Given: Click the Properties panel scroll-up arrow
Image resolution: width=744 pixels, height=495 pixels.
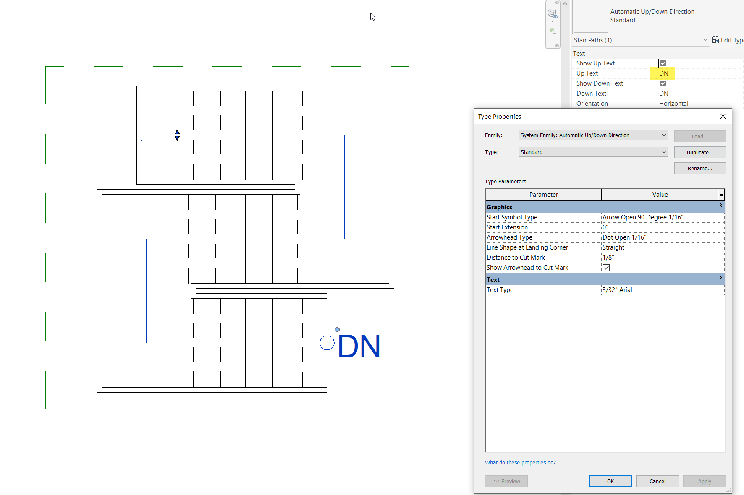Looking at the screenshot, I should pyautogui.click(x=565, y=4).
